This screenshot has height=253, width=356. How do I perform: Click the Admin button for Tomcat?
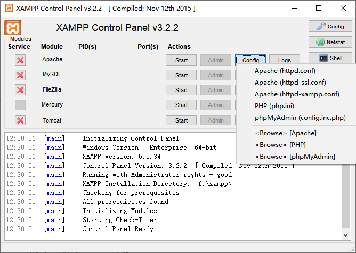pyautogui.click(x=216, y=120)
